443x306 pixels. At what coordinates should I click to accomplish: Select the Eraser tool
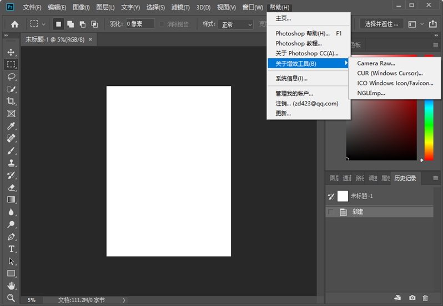[x=11, y=187]
